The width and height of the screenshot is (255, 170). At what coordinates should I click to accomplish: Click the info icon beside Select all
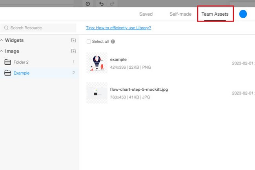click(113, 42)
